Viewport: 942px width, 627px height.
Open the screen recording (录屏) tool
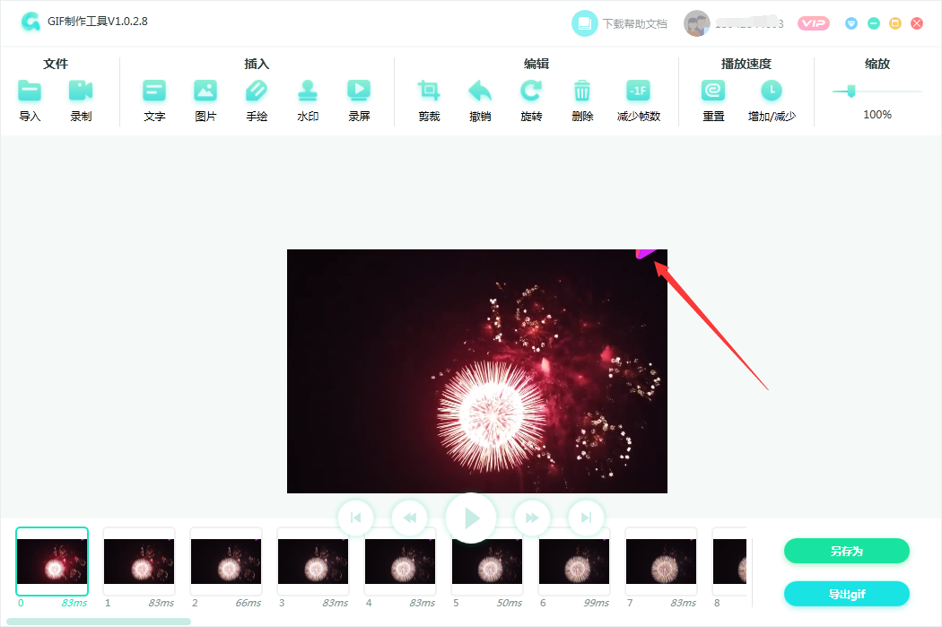(x=359, y=91)
